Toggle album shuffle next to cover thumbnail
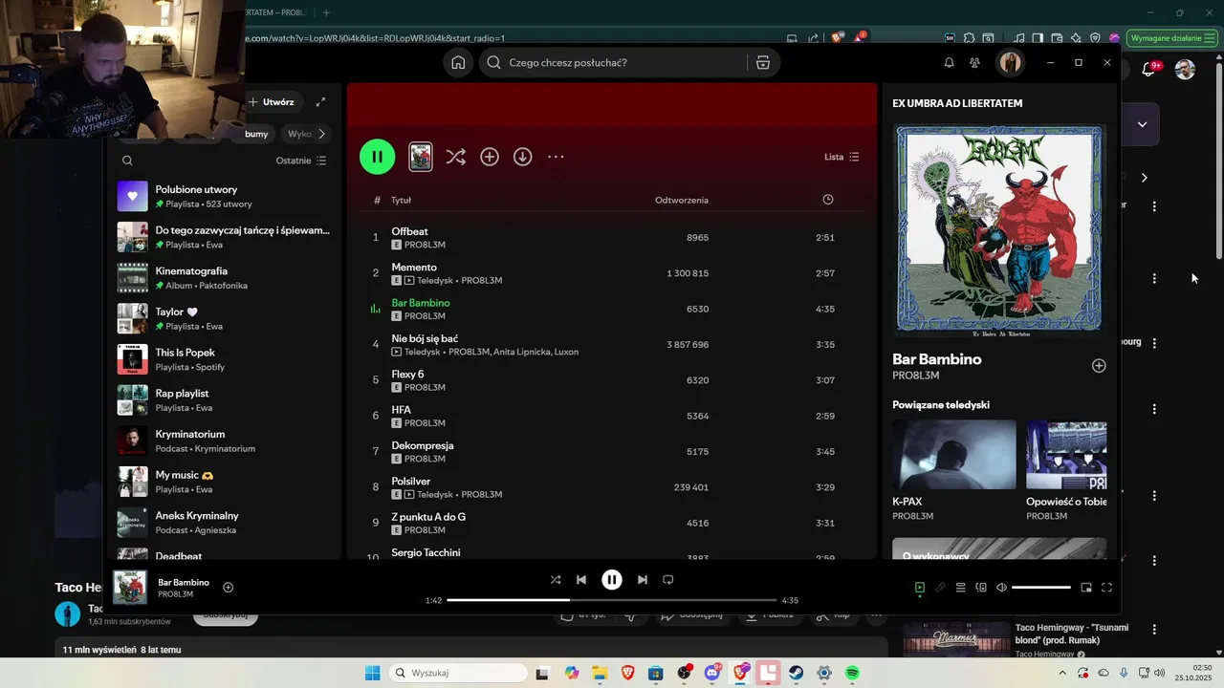Viewport: 1224px width, 688px height. 455,157
